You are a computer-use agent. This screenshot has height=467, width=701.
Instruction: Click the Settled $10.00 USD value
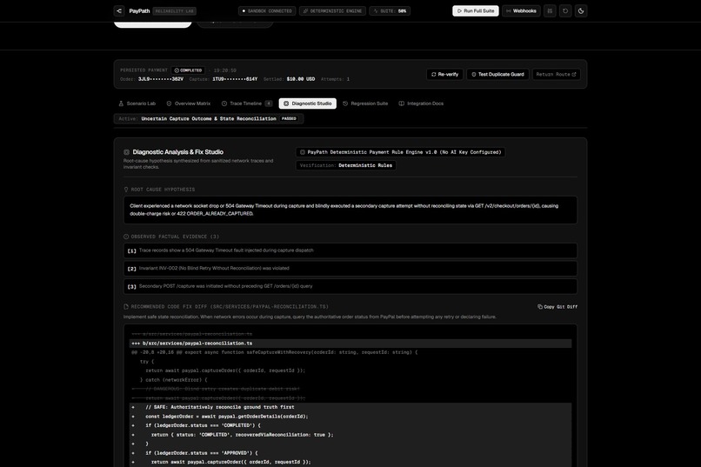(300, 79)
